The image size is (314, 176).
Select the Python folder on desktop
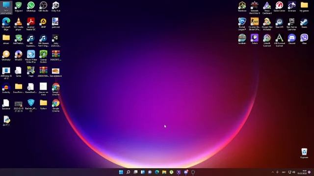(43, 105)
